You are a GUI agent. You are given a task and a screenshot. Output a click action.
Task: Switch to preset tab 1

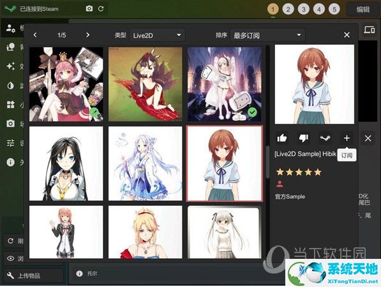coord(273,10)
